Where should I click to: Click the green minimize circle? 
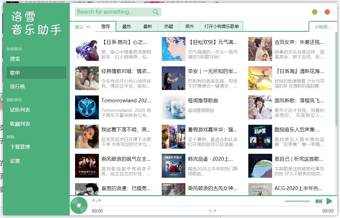click(315, 12)
